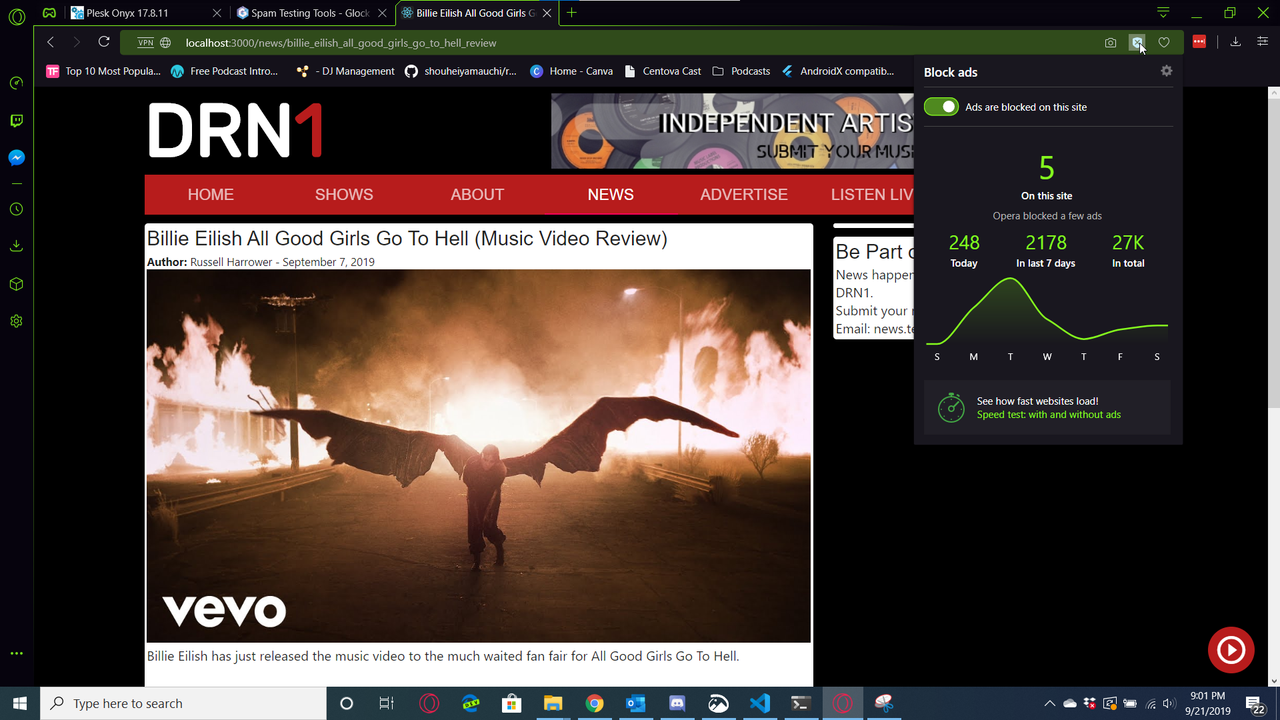Open DJ Management bookmark
Screen dimensions: 1280x720
click(x=346, y=71)
